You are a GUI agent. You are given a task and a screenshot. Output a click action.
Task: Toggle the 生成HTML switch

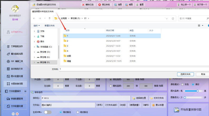point(48,112)
